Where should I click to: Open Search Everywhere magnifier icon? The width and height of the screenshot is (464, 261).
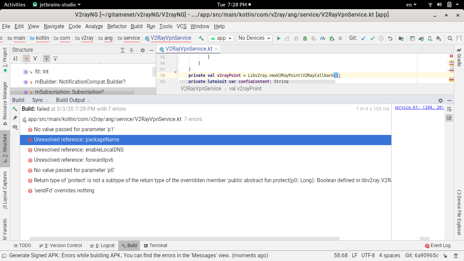click(450, 38)
